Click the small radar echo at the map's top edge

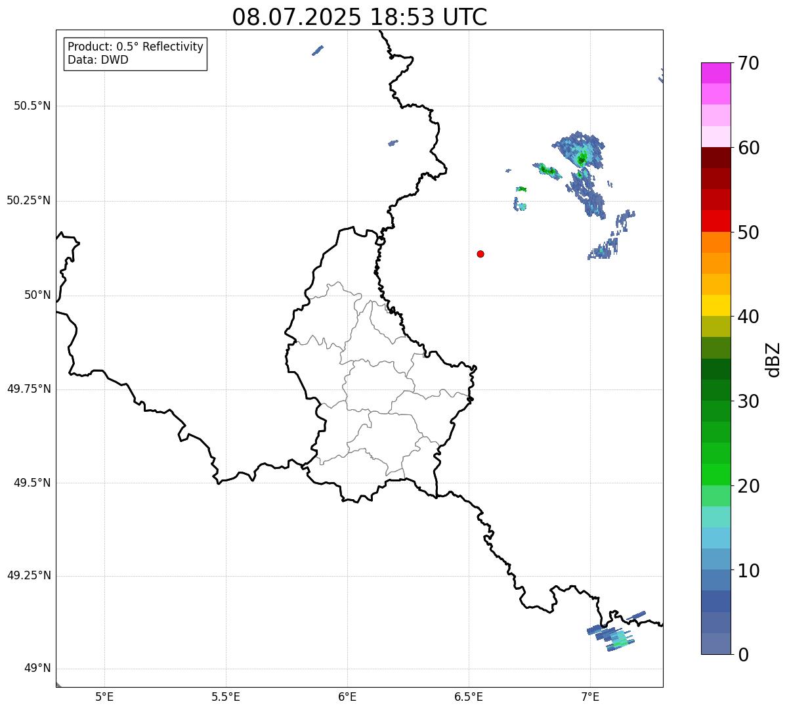pos(318,50)
